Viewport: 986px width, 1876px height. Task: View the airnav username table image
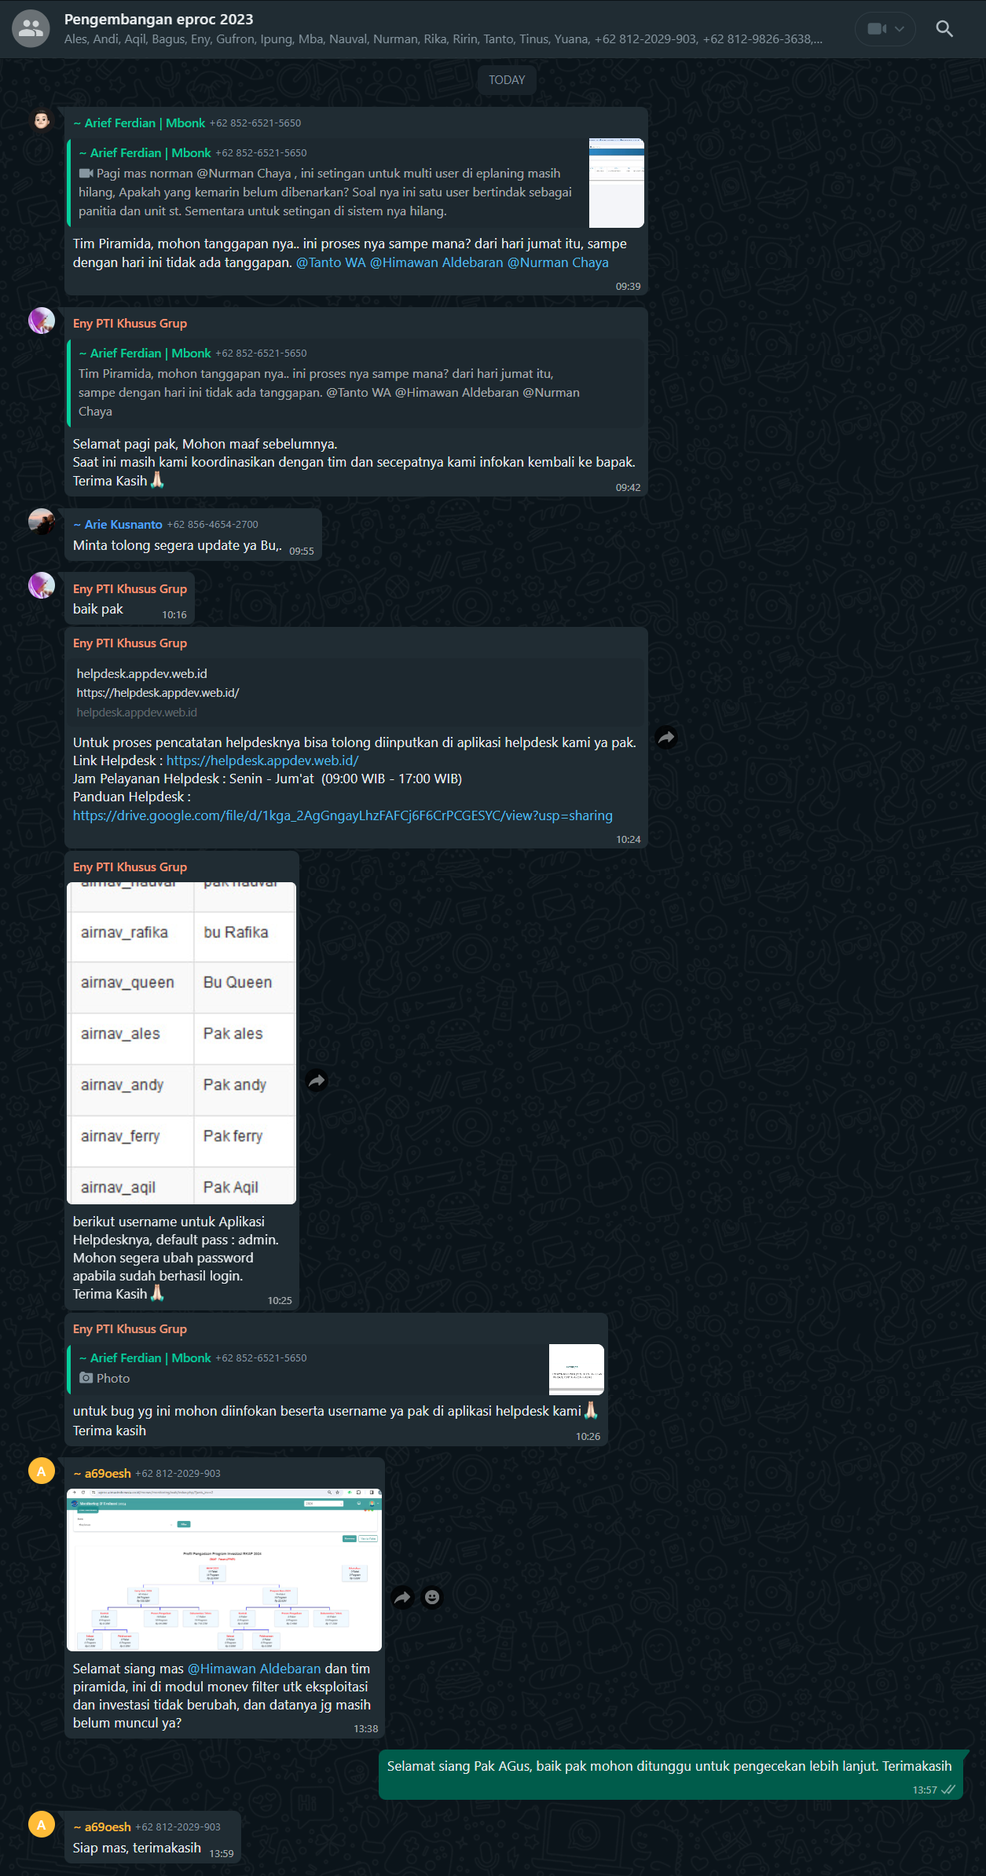tap(181, 1043)
